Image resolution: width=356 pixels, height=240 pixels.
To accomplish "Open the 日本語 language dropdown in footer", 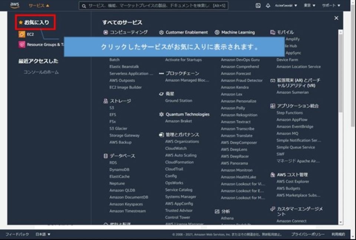I will (43, 234).
